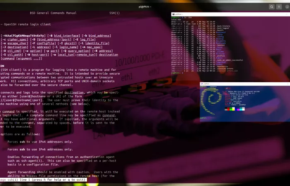Click the PuTTY icon of the neofetch window
This screenshot has height=186, width=290.
[x=202, y=83]
